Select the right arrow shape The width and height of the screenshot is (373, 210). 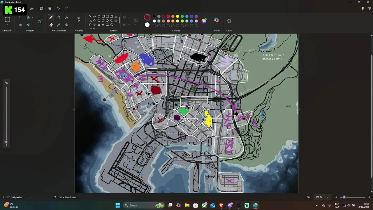click(108, 21)
